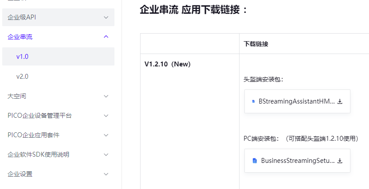Select the 企业串流 sidebar heading
Screen dimensions: 369x189
pyautogui.click(x=20, y=37)
